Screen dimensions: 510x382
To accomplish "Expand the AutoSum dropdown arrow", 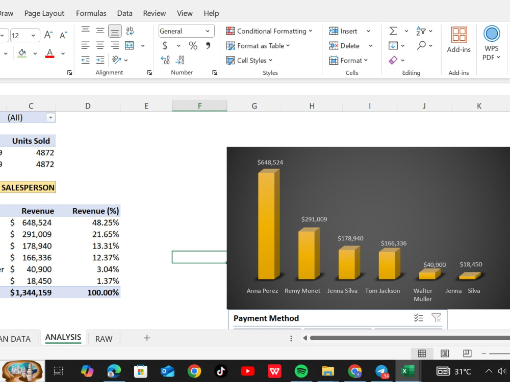I will 406,31.
